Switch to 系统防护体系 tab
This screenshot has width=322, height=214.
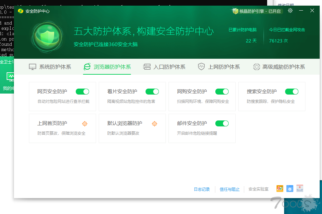pyautogui.click(x=50, y=67)
